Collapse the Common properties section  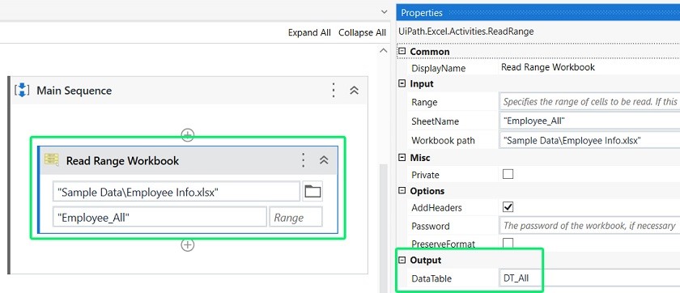point(402,52)
